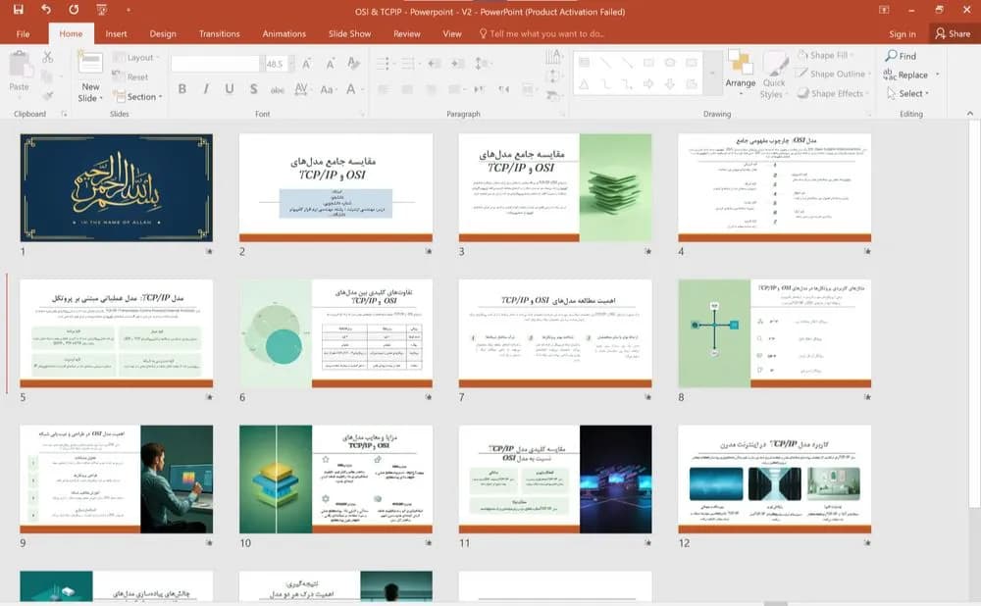
Task: Start the slide show from the Quick Access icon
Action: tap(101, 10)
